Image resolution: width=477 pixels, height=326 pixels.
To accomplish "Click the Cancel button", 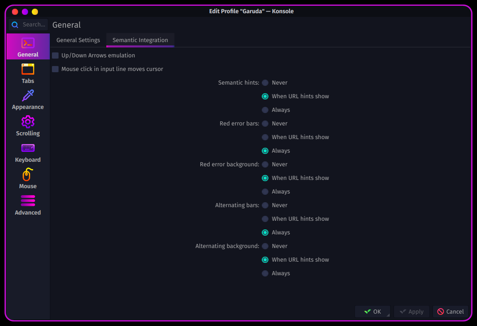I will pyautogui.click(x=451, y=312).
